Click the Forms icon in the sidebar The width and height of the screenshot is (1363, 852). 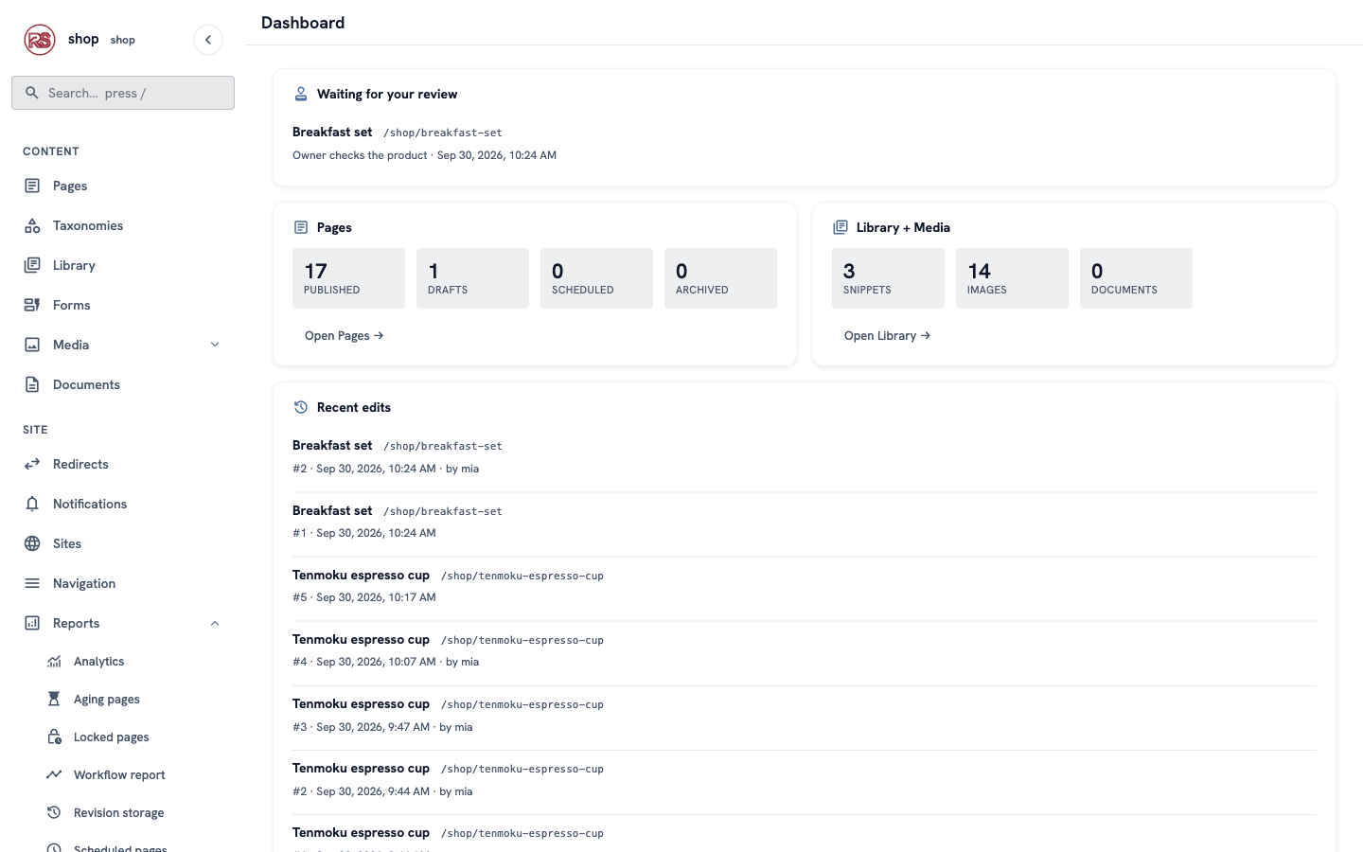point(32,305)
